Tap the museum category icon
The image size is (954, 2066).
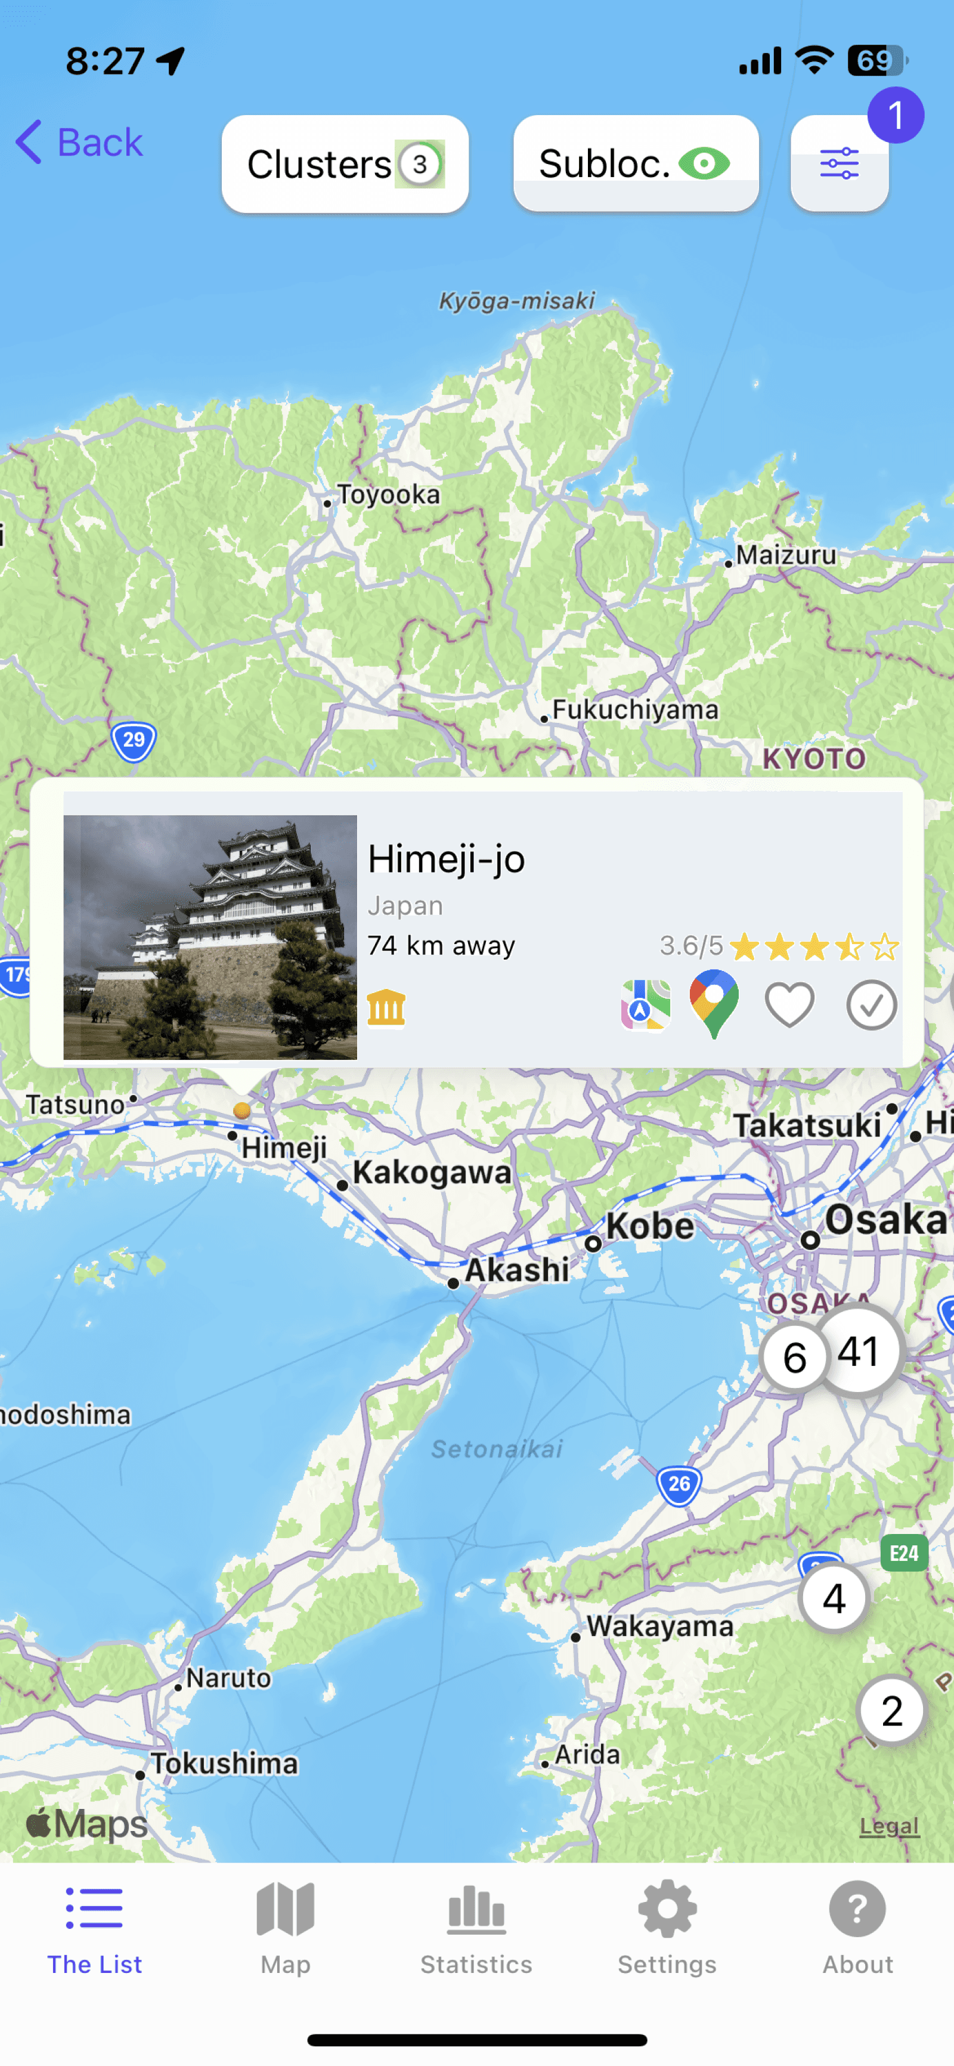pos(386,1007)
